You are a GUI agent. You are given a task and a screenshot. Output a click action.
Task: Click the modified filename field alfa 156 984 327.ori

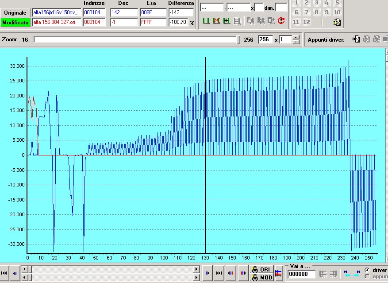(x=57, y=22)
